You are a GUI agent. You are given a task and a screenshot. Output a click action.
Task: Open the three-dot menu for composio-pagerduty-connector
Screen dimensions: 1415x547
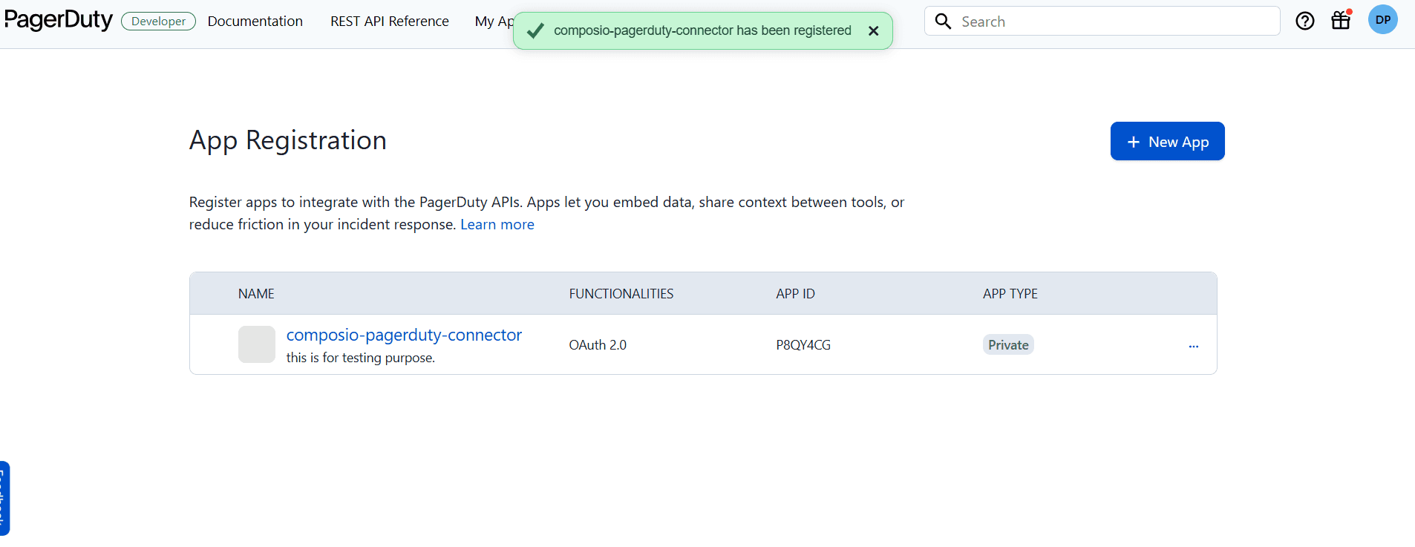[1194, 346]
